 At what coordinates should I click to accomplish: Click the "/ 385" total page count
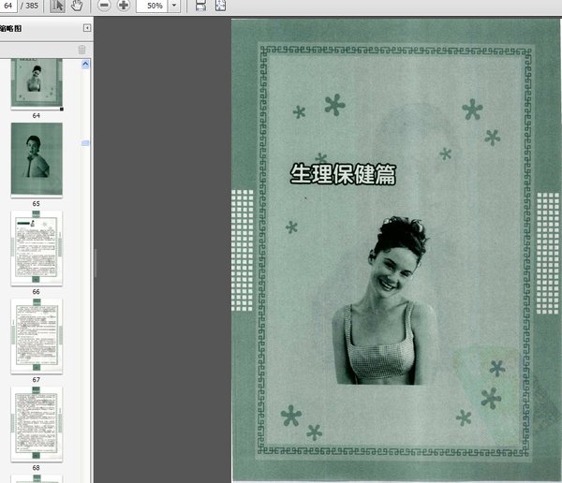click(x=29, y=6)
